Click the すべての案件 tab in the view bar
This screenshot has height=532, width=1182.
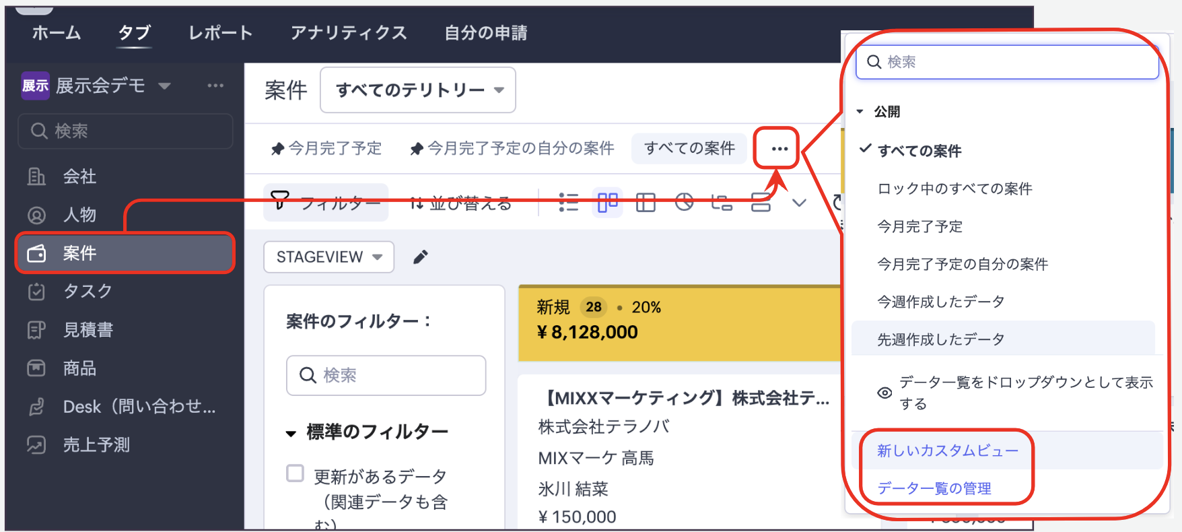pos(689,148)
